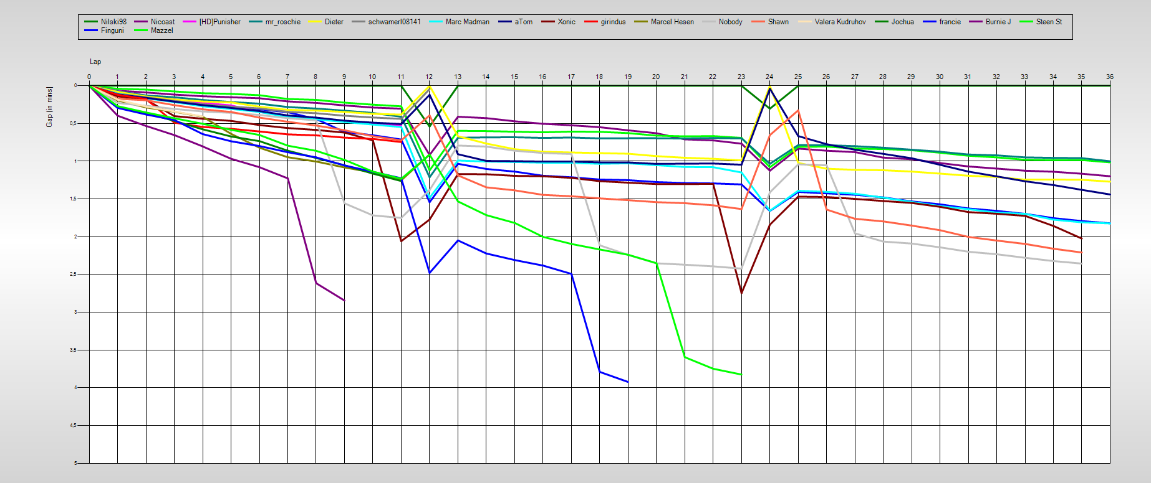
Task: Click the Shawn legend label
Action: tap(778, 22)
